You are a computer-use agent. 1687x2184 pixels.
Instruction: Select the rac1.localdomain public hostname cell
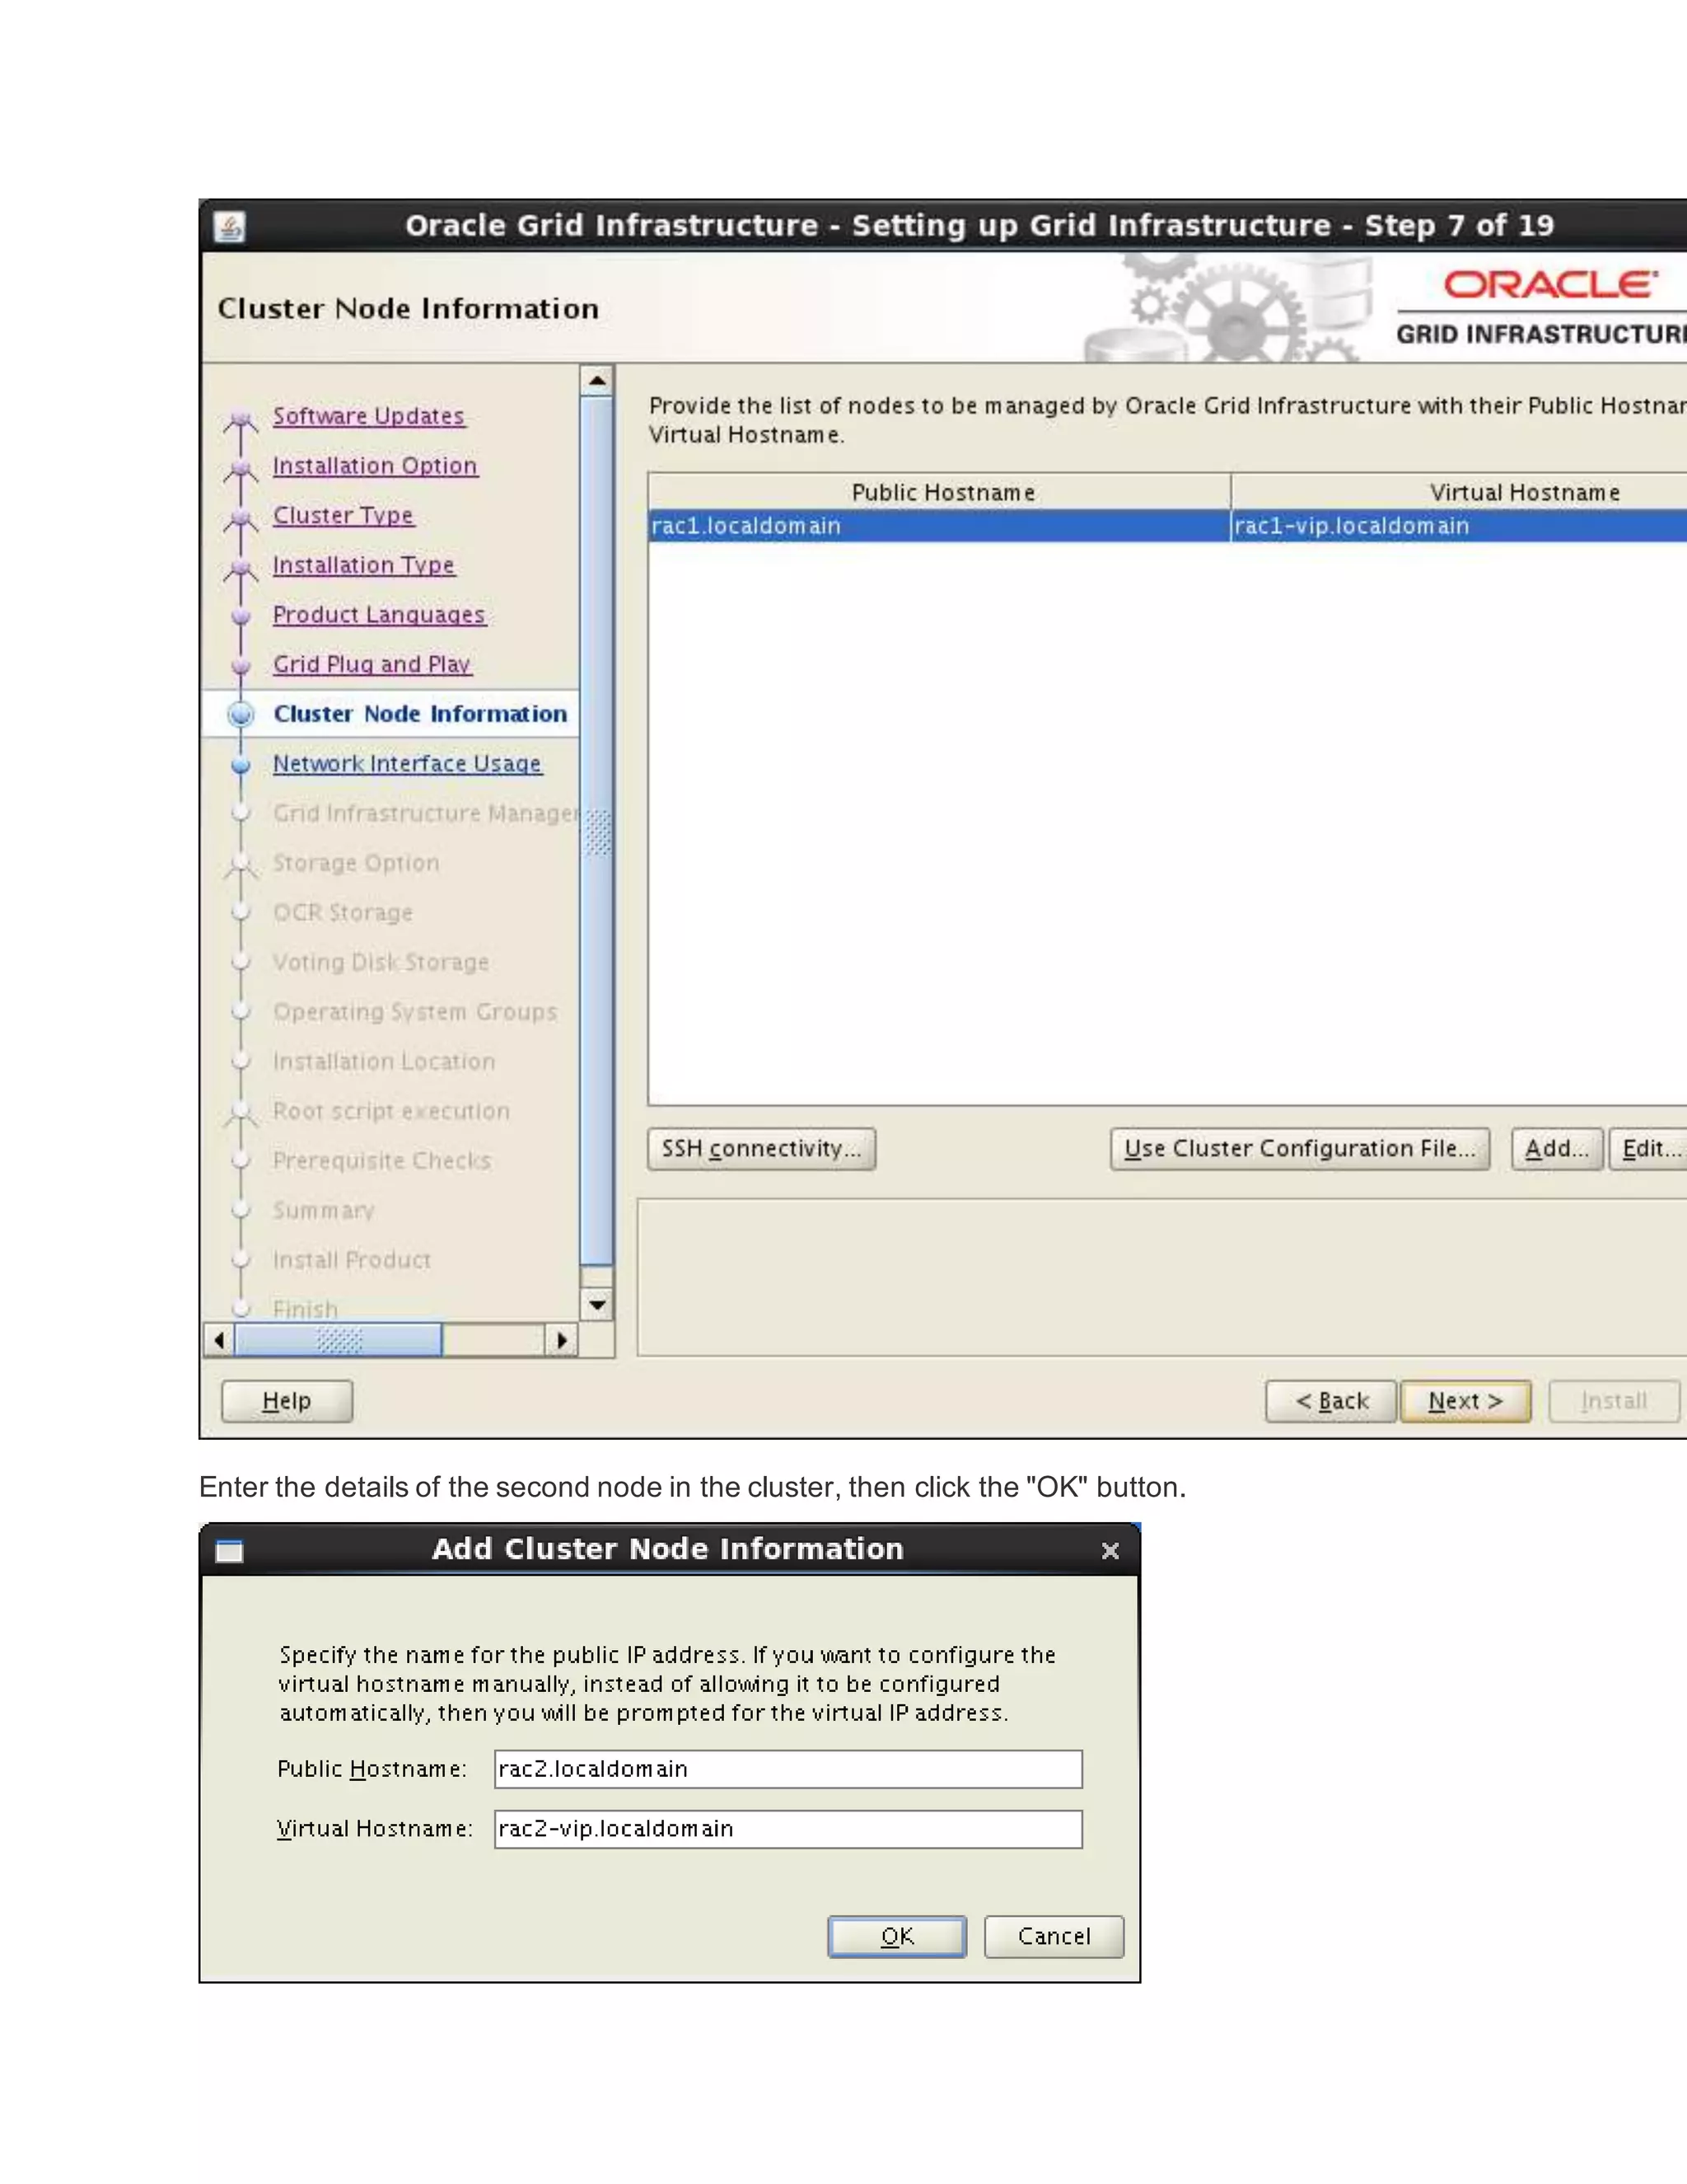tap(938, 526)
